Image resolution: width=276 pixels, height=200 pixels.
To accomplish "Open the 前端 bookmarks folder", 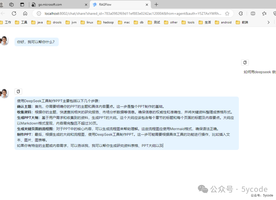I will click(x=242, y=22).
